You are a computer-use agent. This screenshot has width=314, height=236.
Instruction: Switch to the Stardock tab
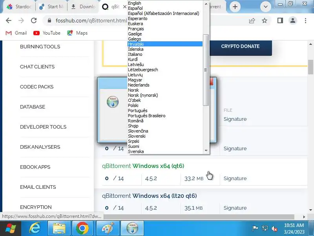[19, 7]
